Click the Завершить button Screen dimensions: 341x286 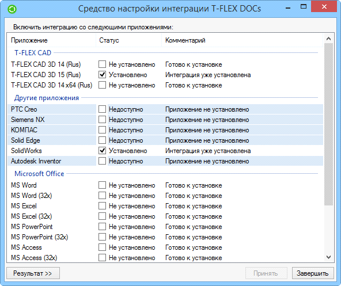313,273
